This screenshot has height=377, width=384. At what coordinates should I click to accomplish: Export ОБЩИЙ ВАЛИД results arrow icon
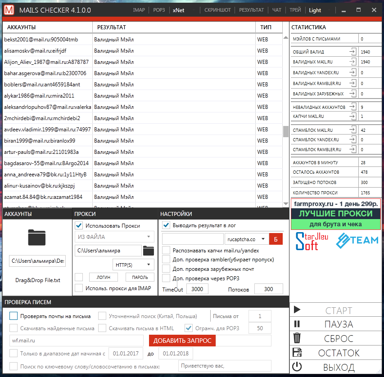(352, 52)
